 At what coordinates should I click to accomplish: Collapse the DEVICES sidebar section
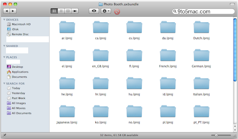point(4,20)
